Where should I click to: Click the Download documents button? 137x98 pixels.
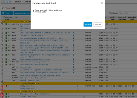22,13
